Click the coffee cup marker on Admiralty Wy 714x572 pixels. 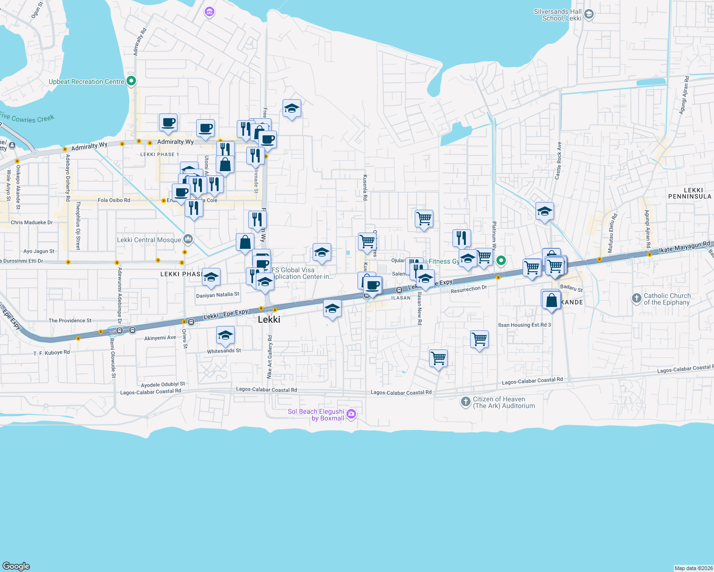[168, 124]
